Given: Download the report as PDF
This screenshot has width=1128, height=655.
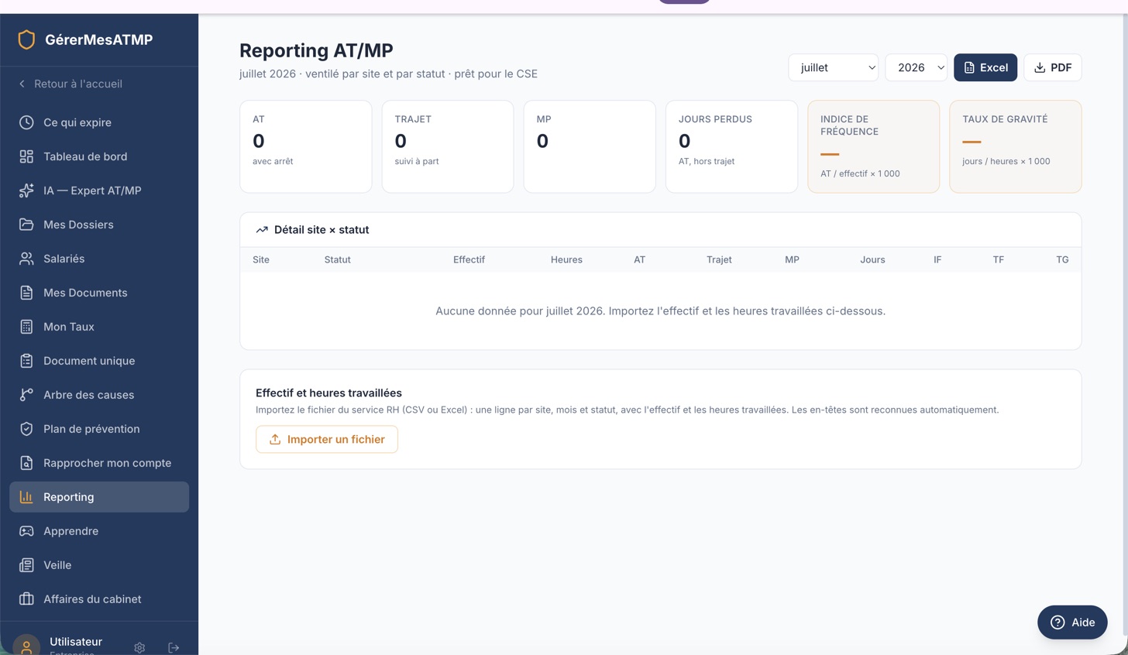Looking at the screenshot, I should tap(1053, 67).
